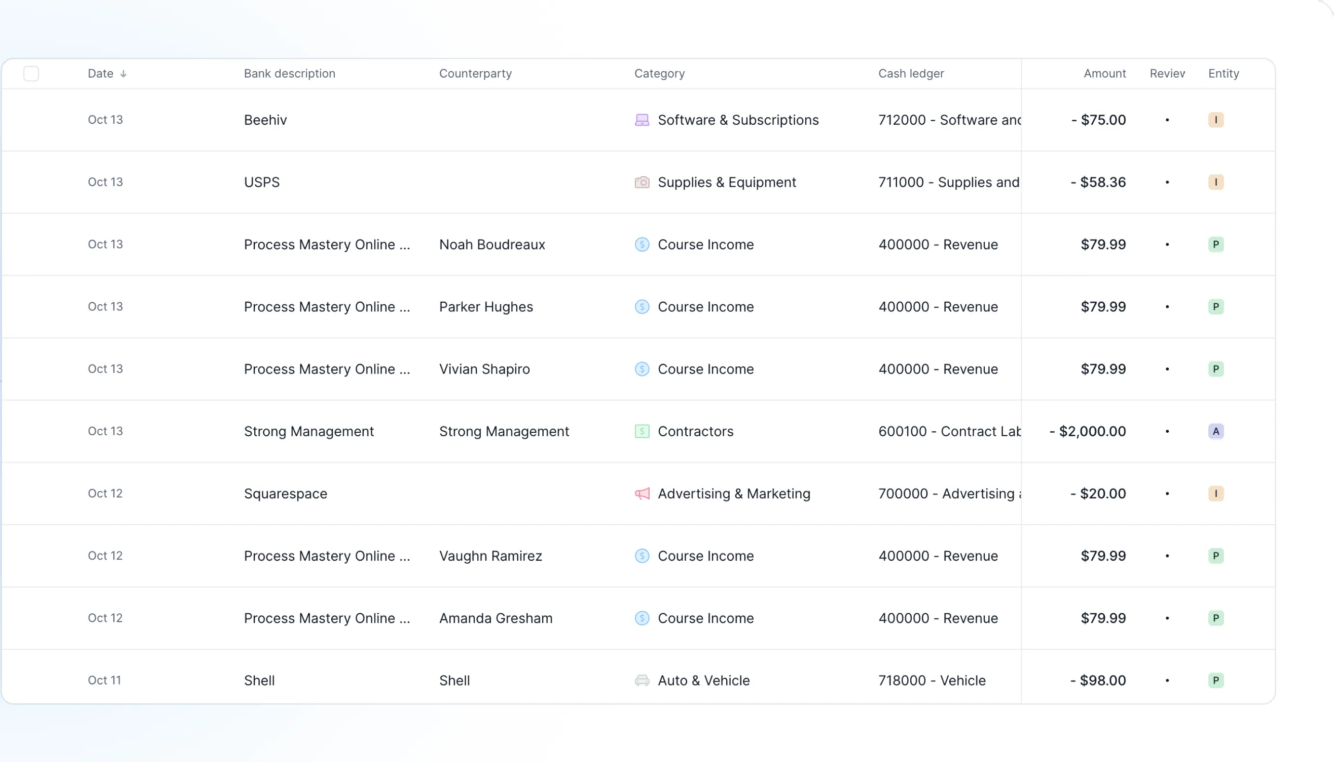Click the Vivian Shapiro counterparty cell
This screenshot has height=762, width=1334.
pyautogui.click(x=484, y=369)
